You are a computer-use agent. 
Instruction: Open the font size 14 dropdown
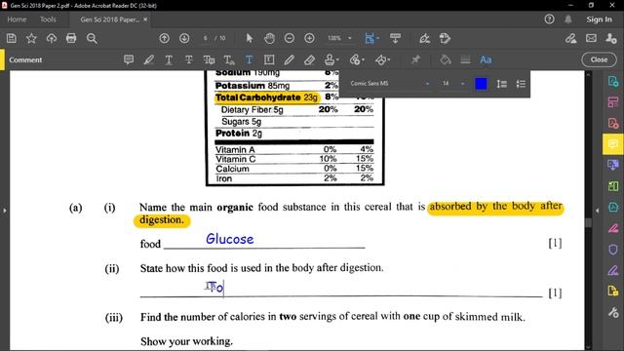click(453, 84)
